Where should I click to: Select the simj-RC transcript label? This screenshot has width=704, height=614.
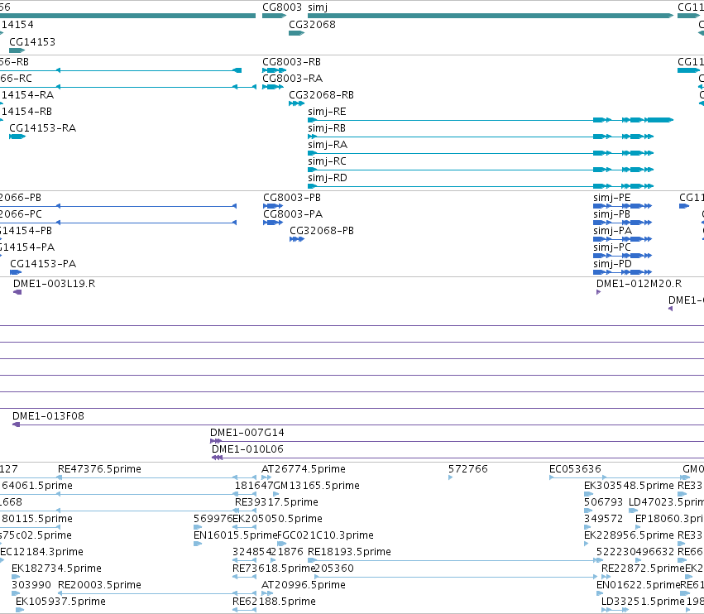[327, 161]
